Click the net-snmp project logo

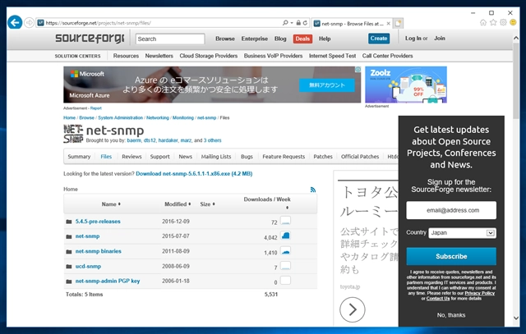[73, 134]
